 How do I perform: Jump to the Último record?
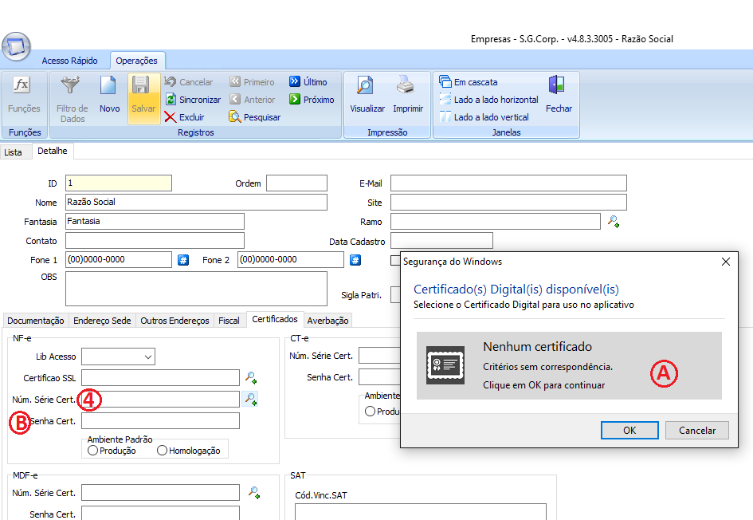click(x=308, y=82)
